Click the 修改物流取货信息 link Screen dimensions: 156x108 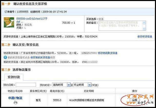[x=108, y=53]
